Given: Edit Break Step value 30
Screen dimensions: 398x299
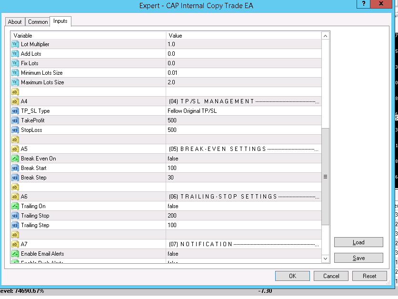Looking at the screenshot, I should click(244, 178).
